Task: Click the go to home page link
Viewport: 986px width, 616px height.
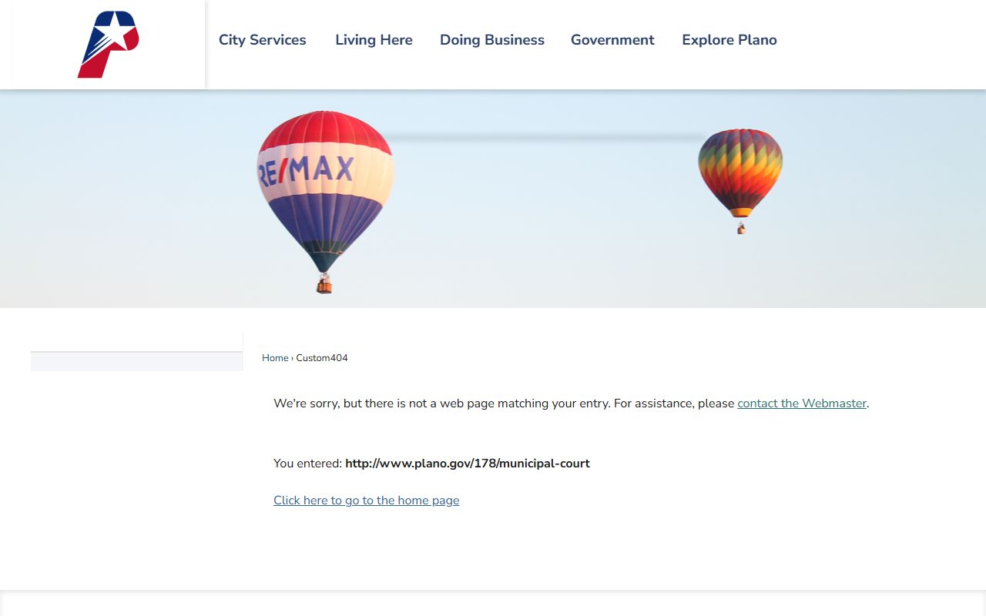Action: click(x=366, y=500)
